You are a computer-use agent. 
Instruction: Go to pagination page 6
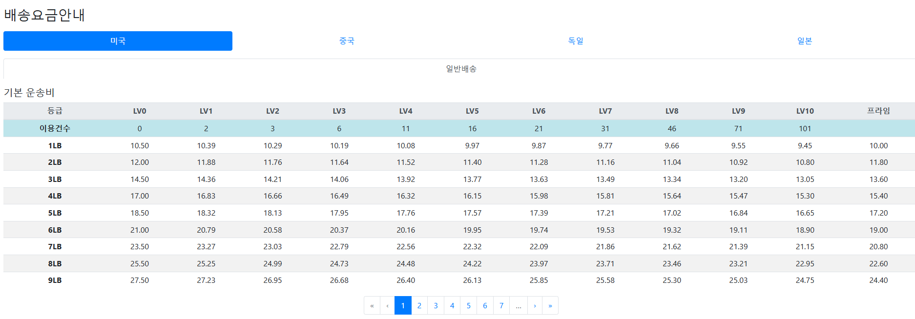(485, 305)
